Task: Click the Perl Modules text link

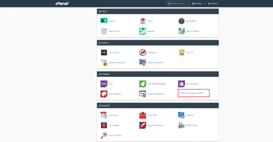Action: click(192, 84)
